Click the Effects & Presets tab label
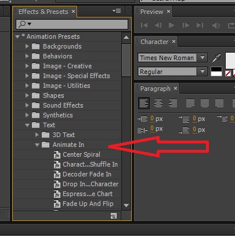The width and height of the screenshot is (235, 236). pyautogui.click(x=44, y=12)
